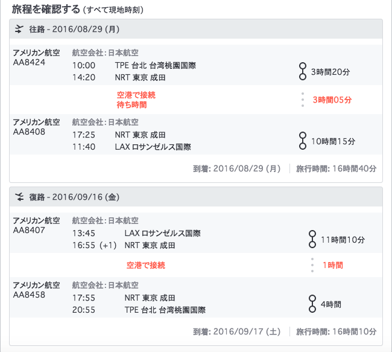Click the dotted layover icon beside 1時間
The height and width of the screenshot is (352, 392).
pos(312,264)
